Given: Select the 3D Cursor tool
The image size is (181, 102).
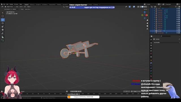Looking at the screenshot, I should pyautogui.click(x=3, y=16).
